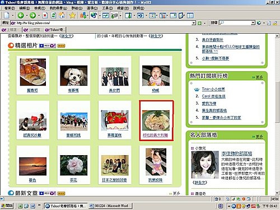Open the bread plate photo thumbnail
This screenshot has width=280, height=210.
click(33, 72)
